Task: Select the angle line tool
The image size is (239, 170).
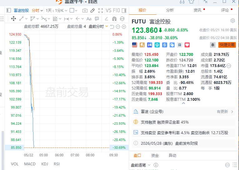Action: coord(107,19)
